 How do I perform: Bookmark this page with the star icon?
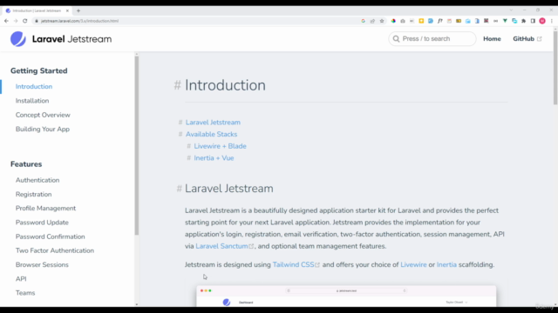click(382, 21)
